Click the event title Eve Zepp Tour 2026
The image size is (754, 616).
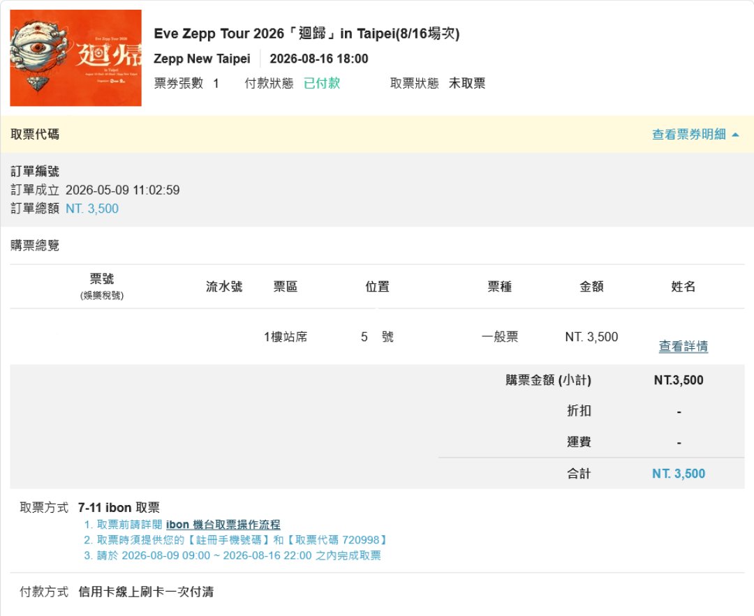pos(306,33)
